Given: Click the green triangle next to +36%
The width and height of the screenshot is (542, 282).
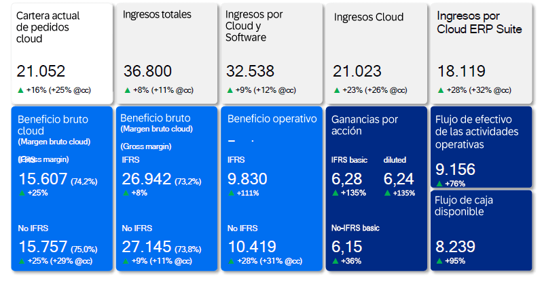Looking at the screenshot, I should 336,261.
